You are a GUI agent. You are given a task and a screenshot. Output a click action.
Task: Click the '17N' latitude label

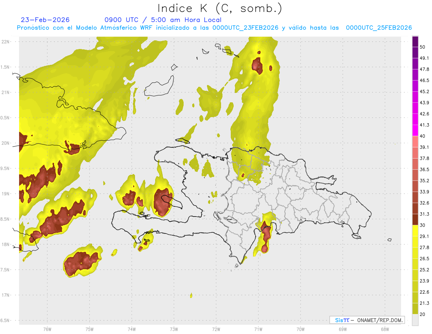coord(6,295)
